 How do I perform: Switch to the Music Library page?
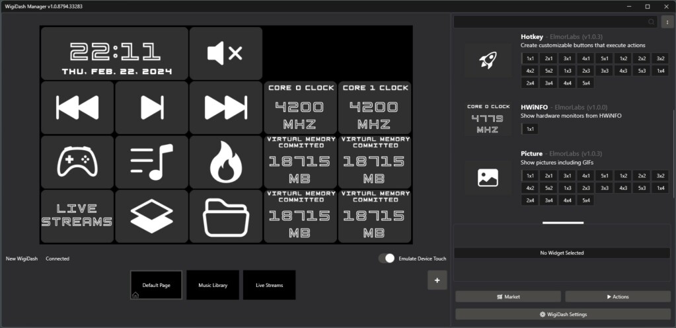(213, 285)
